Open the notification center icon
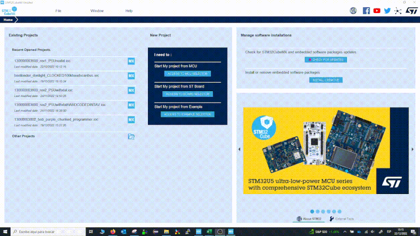The height and width of the screenshot is (236, 420). point(413,232)
